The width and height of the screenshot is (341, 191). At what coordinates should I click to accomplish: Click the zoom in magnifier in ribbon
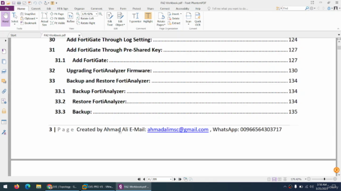pos(101,14)
